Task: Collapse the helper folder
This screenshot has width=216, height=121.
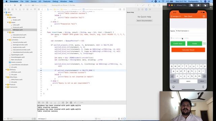Action: (x=8, y=23)
